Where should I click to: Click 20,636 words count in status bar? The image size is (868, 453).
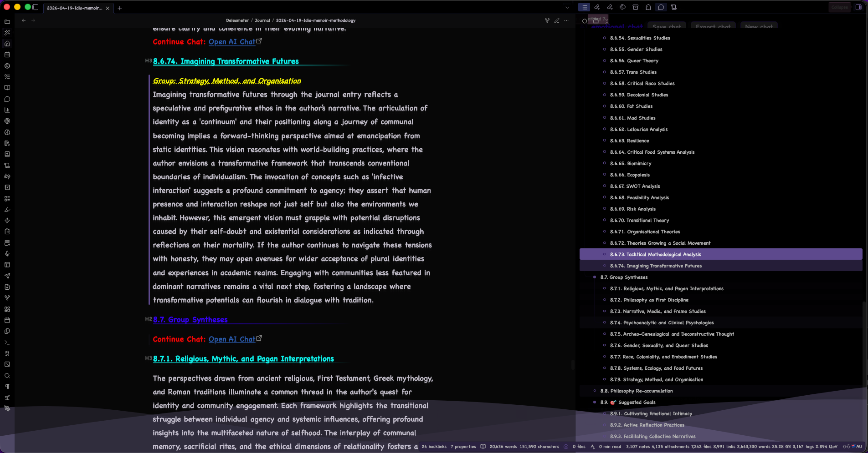click(503, 447)
